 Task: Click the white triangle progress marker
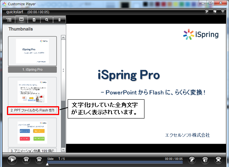(47, 164)
